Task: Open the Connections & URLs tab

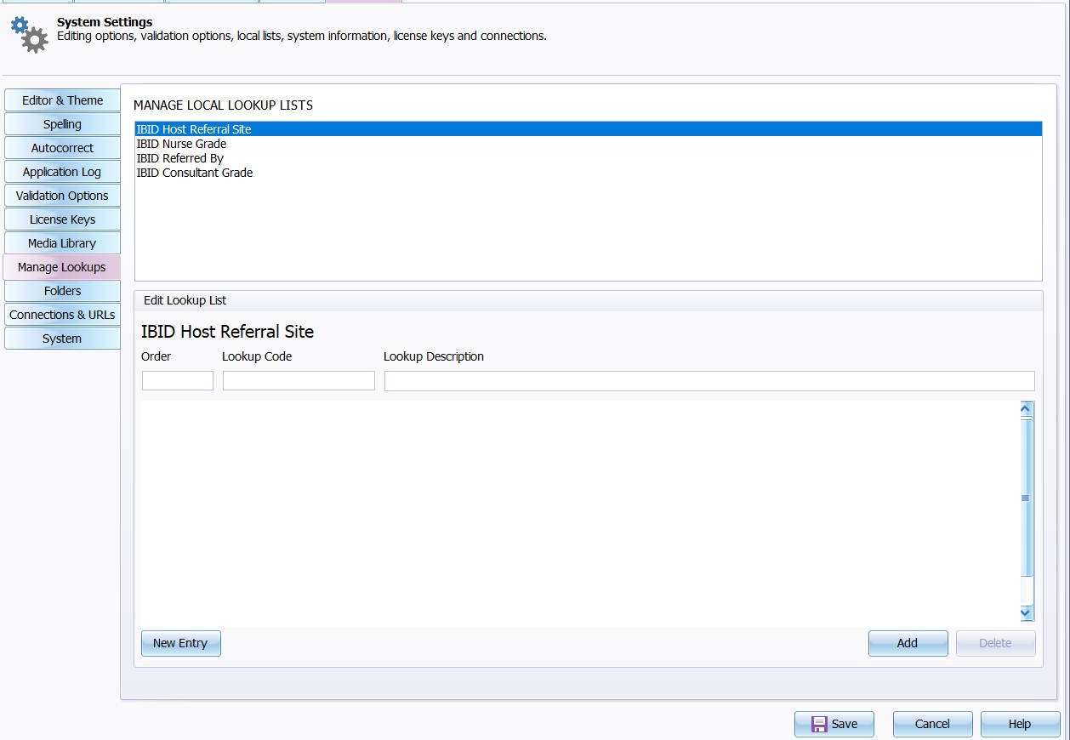Action: pyautogui.click(x=62, y=315)
